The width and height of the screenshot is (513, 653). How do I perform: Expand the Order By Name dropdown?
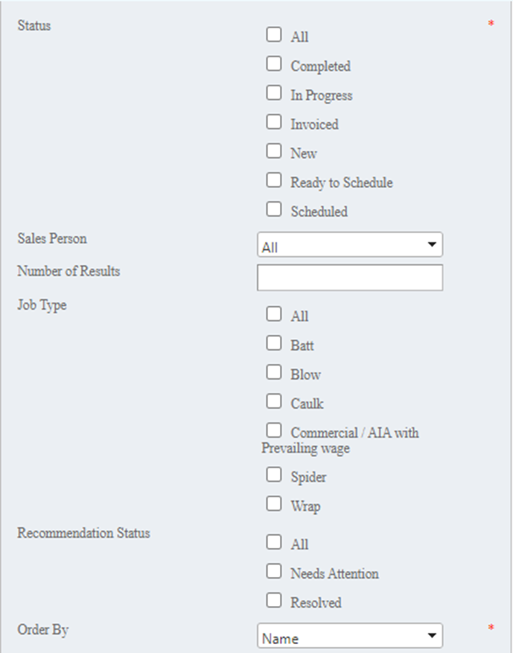click(350, 637)
